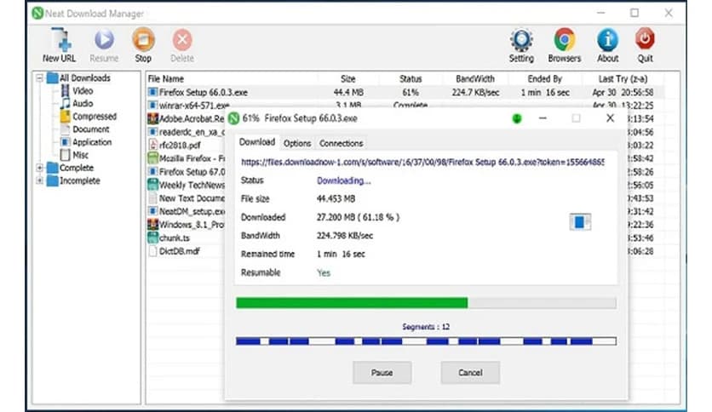The width and height of the screenshot is (712, 412).
Task: Click the New URL toolbar icon
Action: (x=59, y=45)
